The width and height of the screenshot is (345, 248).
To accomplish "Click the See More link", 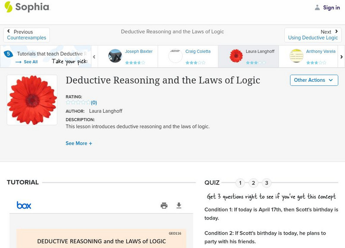I will (79, 143).
